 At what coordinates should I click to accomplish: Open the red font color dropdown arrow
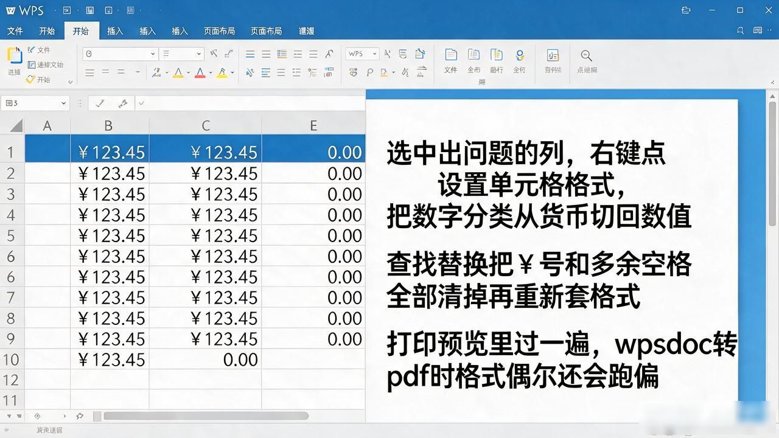point(211,73)
